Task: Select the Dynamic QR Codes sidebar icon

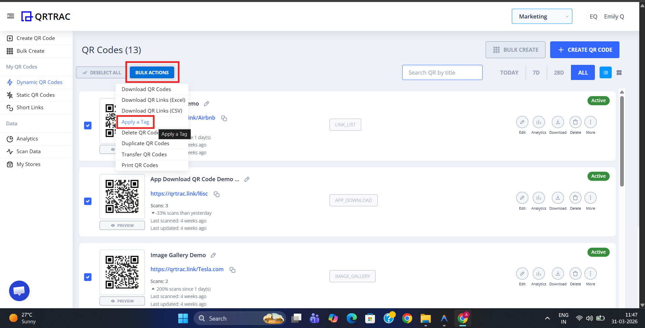Action: click(x=10, y=82)
